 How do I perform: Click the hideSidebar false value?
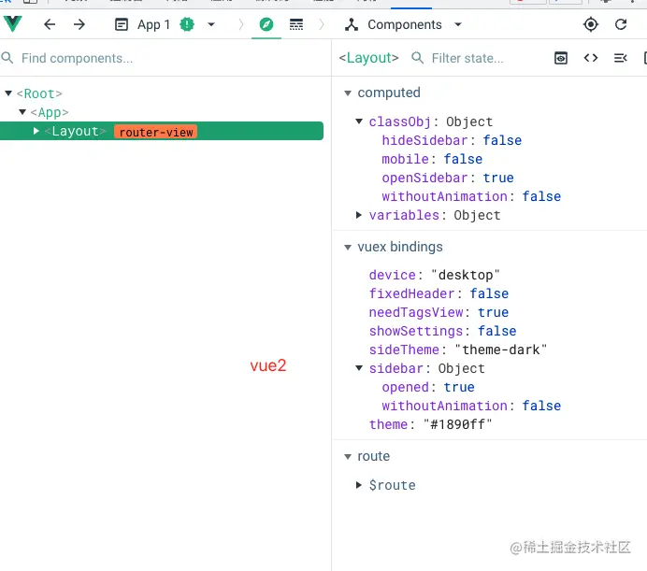pos(502,140)
